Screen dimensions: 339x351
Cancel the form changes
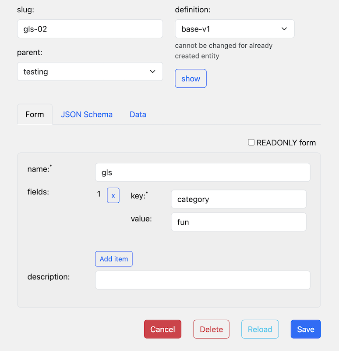click(162, 329)
